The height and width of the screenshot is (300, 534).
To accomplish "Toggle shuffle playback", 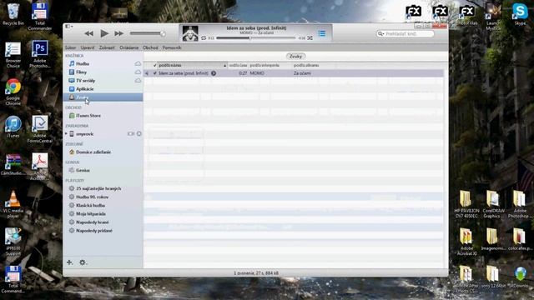I will click(310, 38).
